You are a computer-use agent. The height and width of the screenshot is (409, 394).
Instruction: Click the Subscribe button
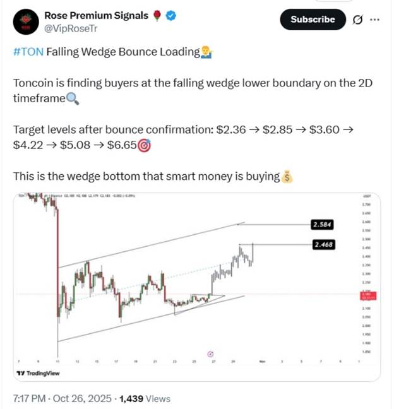[313, 20]
